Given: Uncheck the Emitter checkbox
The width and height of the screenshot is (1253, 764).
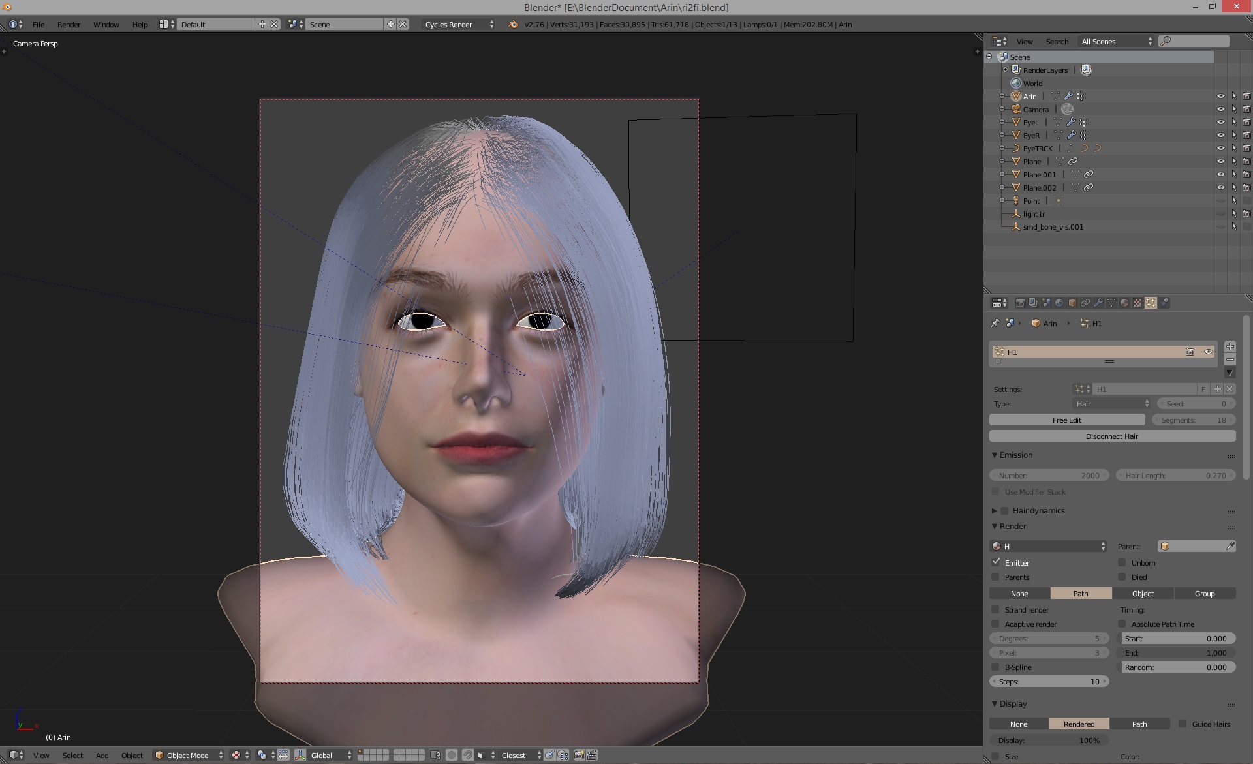Looking at the screenshot, I should tap(996, 562).
